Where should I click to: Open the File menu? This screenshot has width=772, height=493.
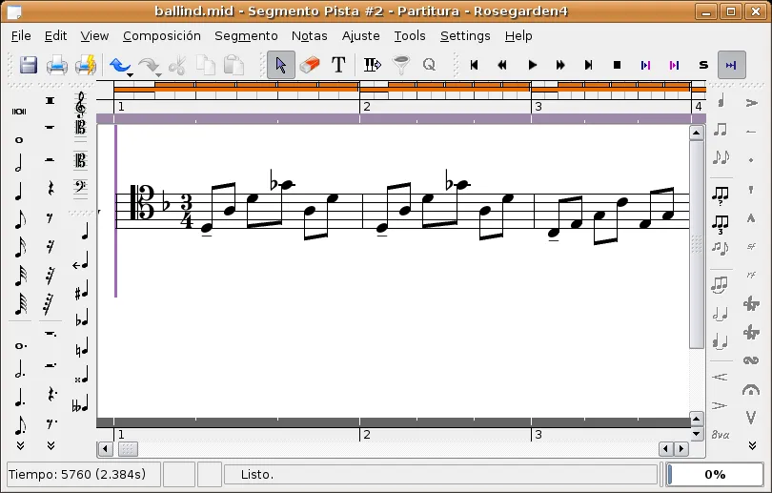pos(21,36)
